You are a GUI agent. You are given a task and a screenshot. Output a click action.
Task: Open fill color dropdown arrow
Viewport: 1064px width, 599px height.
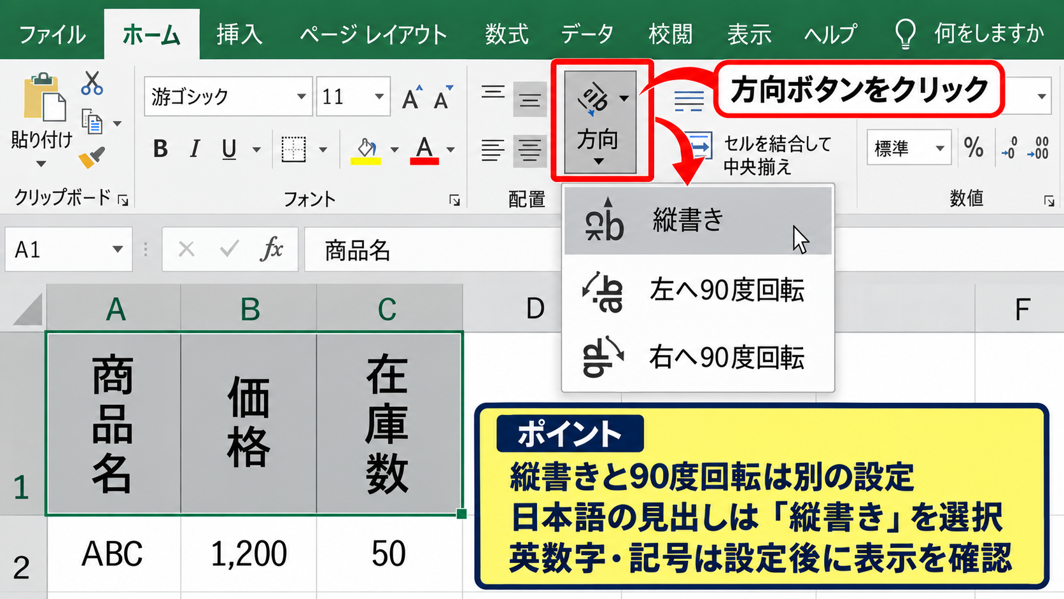[x=395, y=150]
